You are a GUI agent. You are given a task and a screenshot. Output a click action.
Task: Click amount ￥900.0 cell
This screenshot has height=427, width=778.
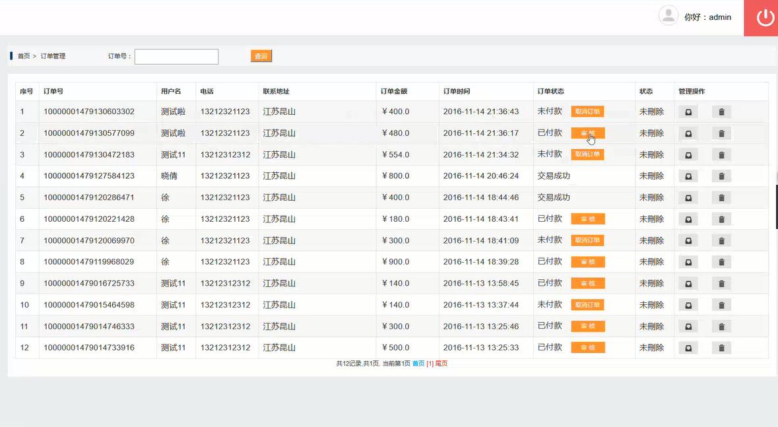click(x=395, y=261)
